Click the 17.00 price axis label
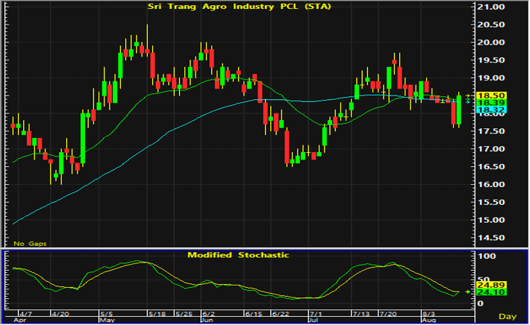The image size is (530, 325). pos(490,149)
